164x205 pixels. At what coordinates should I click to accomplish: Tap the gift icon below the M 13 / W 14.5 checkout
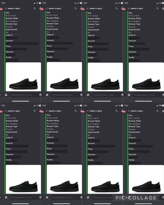coord(129,197)
